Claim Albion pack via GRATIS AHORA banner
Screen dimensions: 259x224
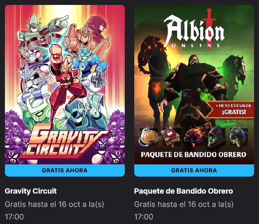pos(194,170)
